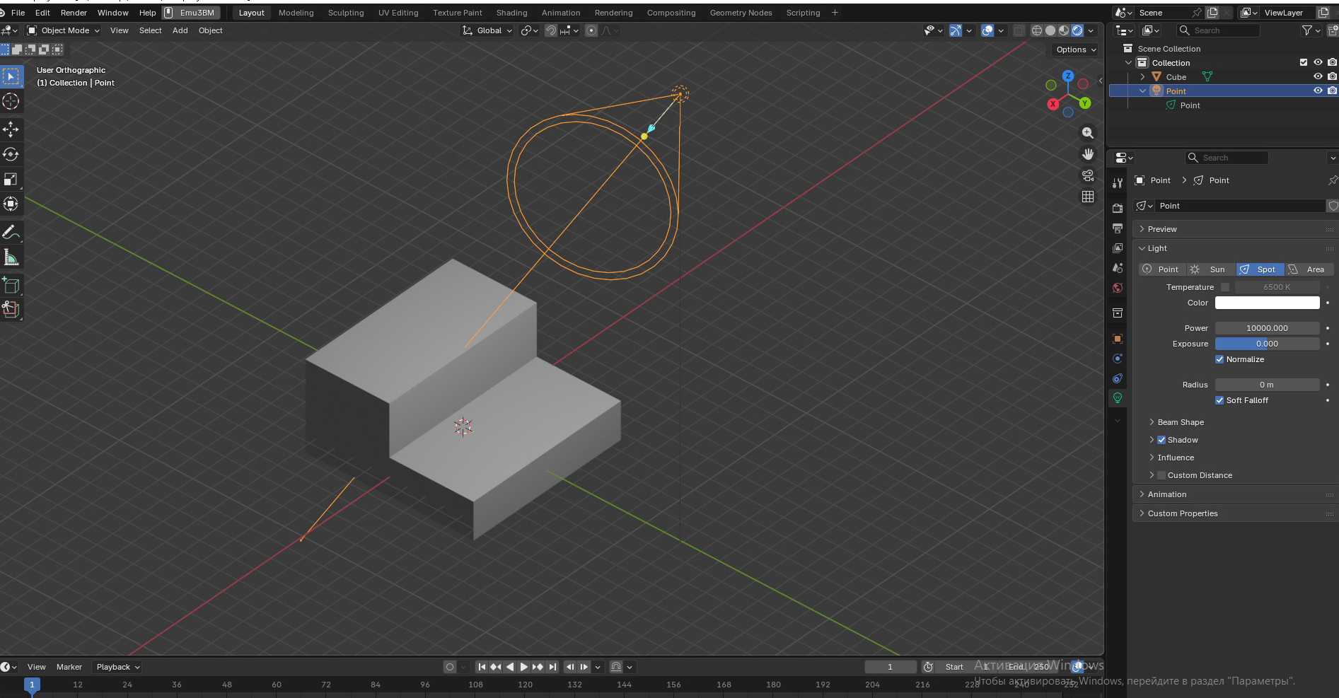Select the Move tool in the toolbar
This screenshot has width=1339, height=698.
(11, 129)
